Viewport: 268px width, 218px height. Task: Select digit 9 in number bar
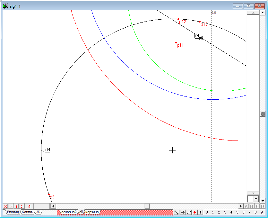[262, 212]
